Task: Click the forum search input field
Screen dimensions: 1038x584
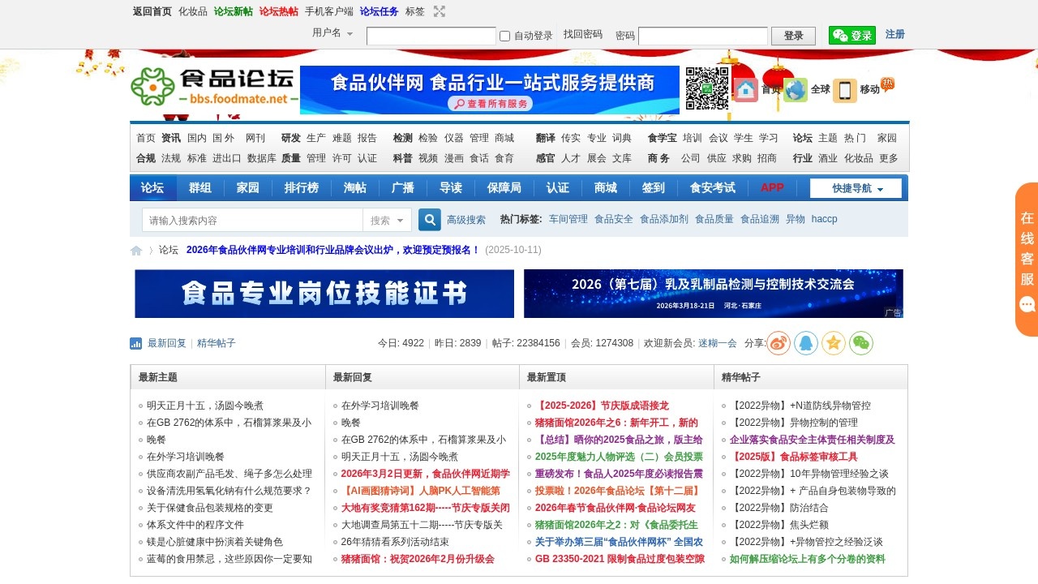Action: 252,221
